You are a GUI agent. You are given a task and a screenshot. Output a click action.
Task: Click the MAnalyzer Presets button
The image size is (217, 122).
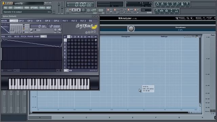point(180,18)
